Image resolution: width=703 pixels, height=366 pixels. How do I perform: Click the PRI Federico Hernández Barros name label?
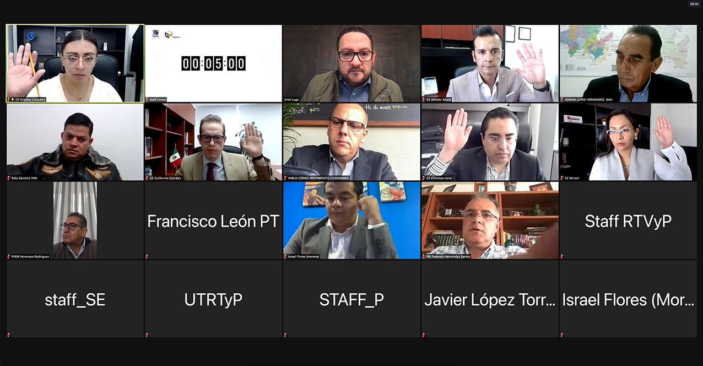point(448,256)
